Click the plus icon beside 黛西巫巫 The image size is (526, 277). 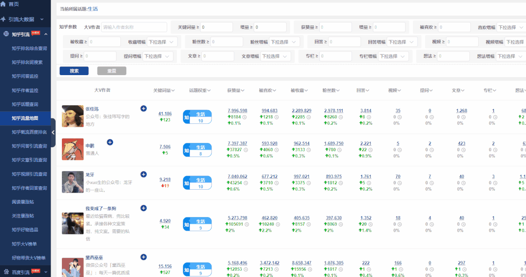(x=144, y=257)
